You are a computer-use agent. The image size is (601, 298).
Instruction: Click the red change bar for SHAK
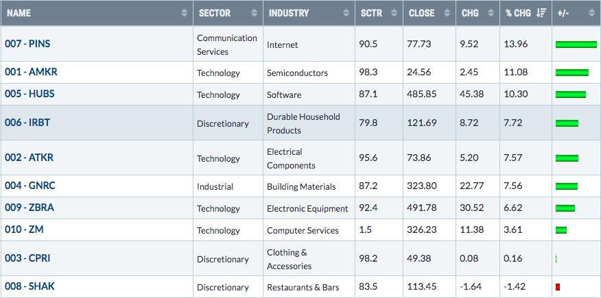tap(558, 286)
